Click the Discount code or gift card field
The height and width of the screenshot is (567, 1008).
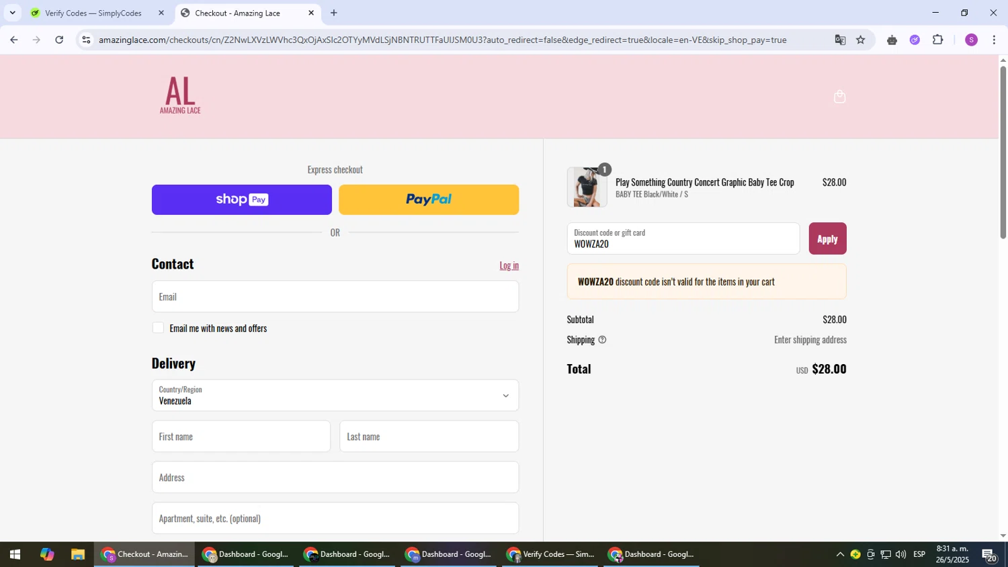pyautogui.click(x=683, y=238)
